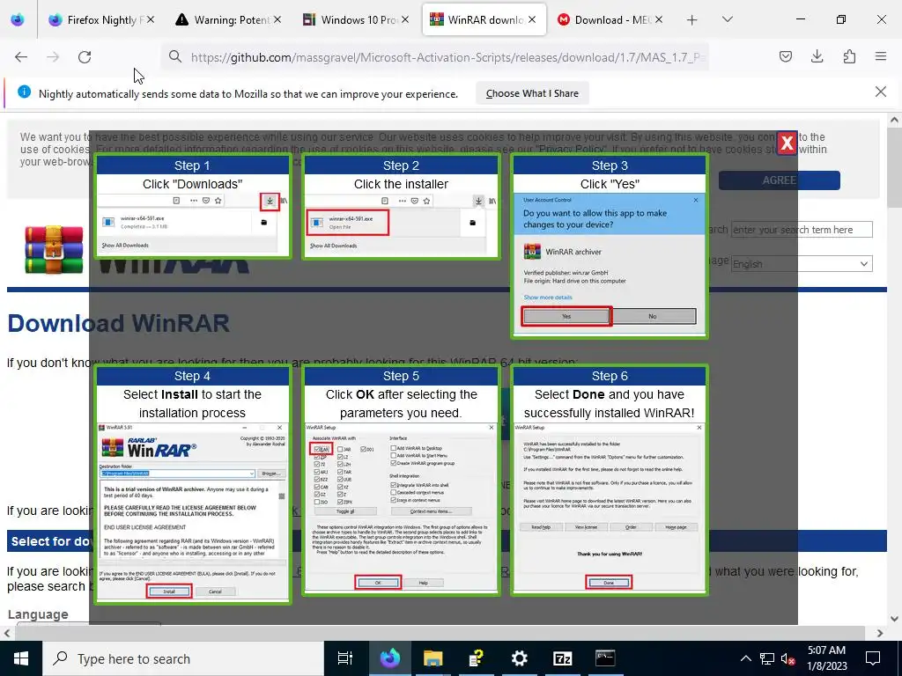Open the Save to Pocket icon
This screenshot has height=676, width=902.
click(x=785, y=56)
